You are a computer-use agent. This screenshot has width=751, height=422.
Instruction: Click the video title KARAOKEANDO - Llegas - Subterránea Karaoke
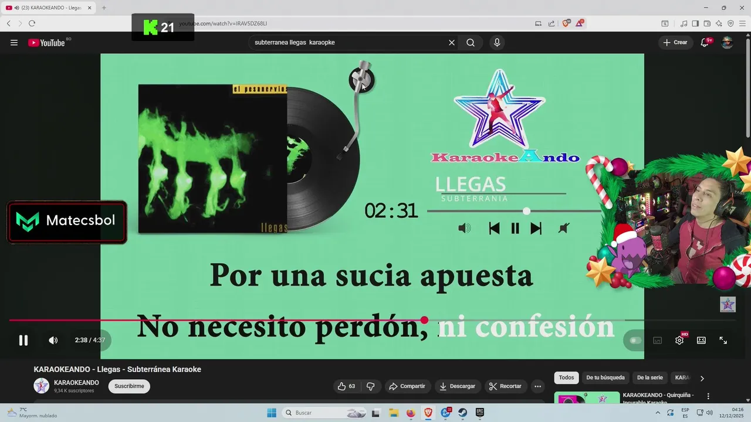pyautogui.click(x=117, y=369)
